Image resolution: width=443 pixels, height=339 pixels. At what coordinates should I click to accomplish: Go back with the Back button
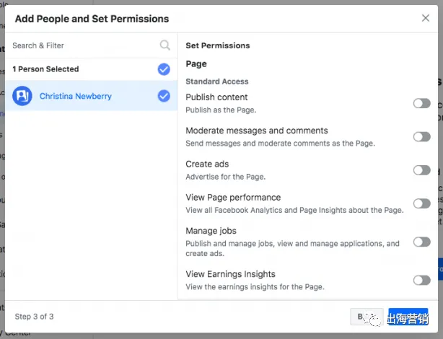[367, 317]
